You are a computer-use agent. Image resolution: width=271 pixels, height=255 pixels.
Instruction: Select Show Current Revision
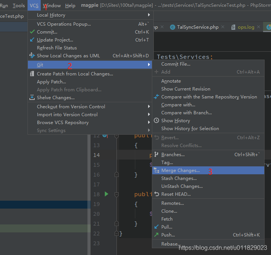click(208, 89)
